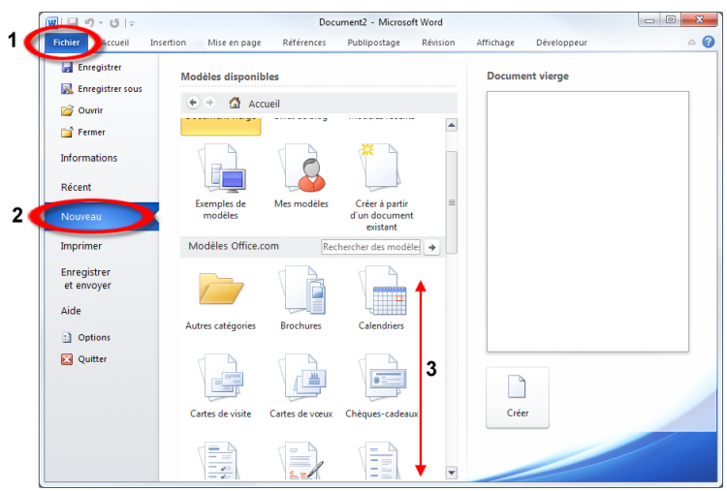Screen dimensions: 727x491
Task: Click the templates list scrollbar thumb
Action: pyautogui.click(x=451, y=202)
